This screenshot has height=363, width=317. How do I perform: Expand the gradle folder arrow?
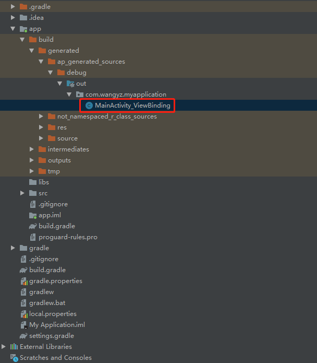pyautogui.click(x=13, y=248)
